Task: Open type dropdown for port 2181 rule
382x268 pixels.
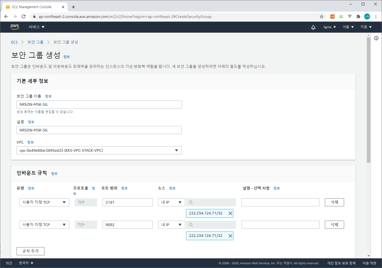Action: tap(44, 202)
